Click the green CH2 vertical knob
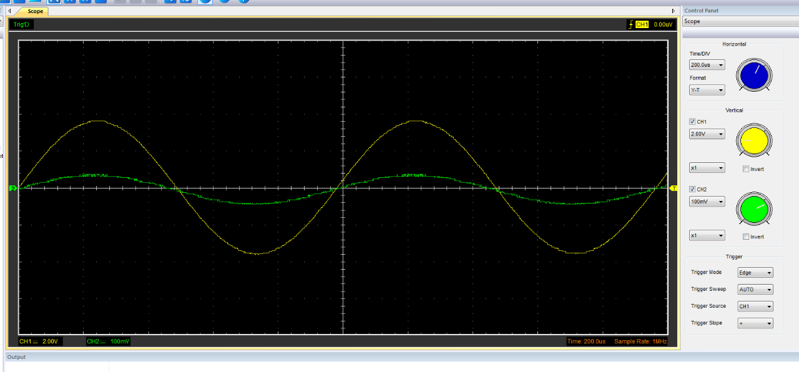 tap(753, 209)
